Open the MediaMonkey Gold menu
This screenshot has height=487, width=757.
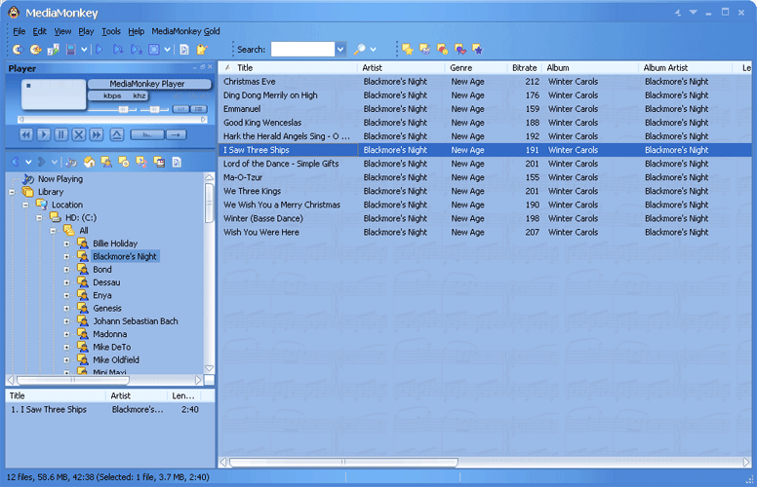[186, 31]
